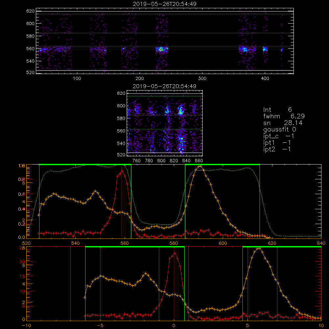Screen dimensions: 329x329
Task: Click y-axis label 620 of top spectrogram
Action: 30,11
